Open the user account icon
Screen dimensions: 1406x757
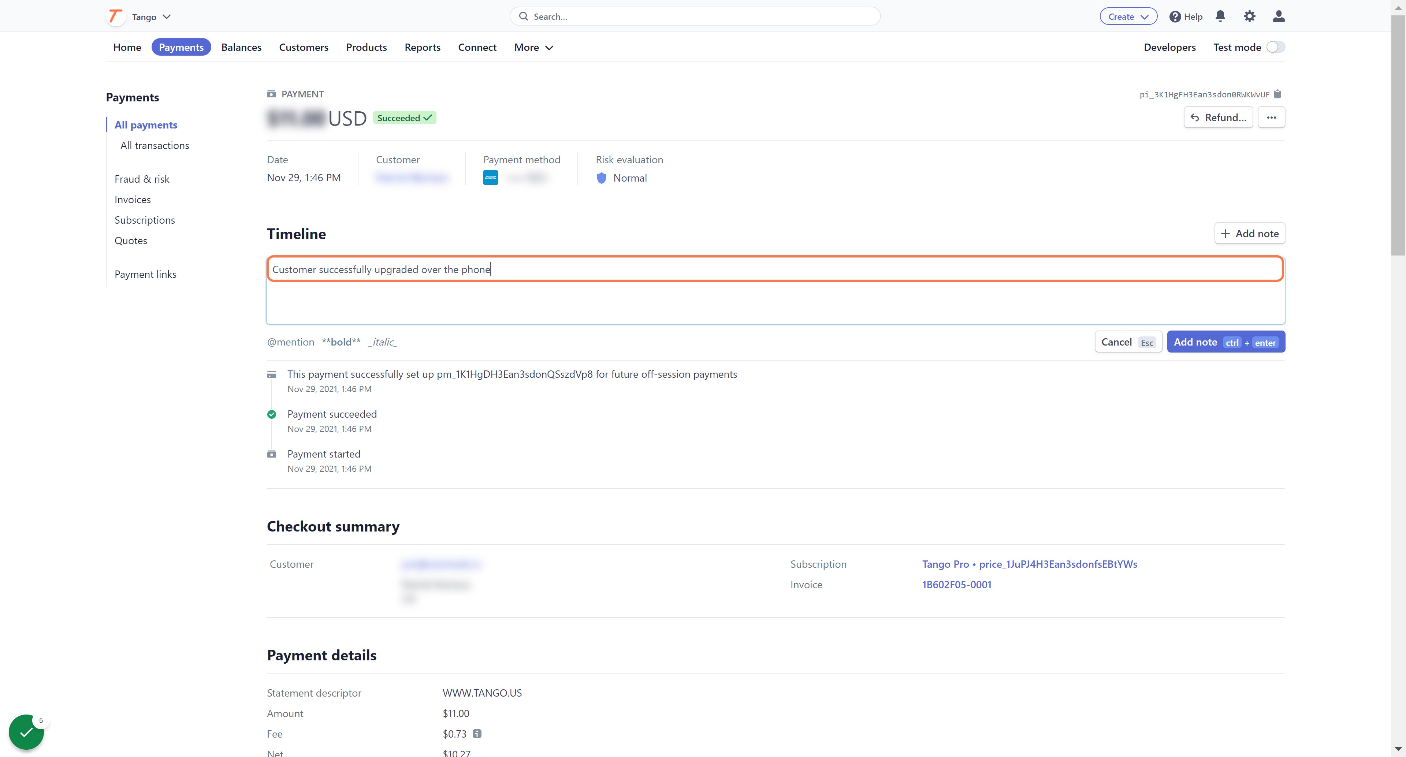[x=1278, y=16]
